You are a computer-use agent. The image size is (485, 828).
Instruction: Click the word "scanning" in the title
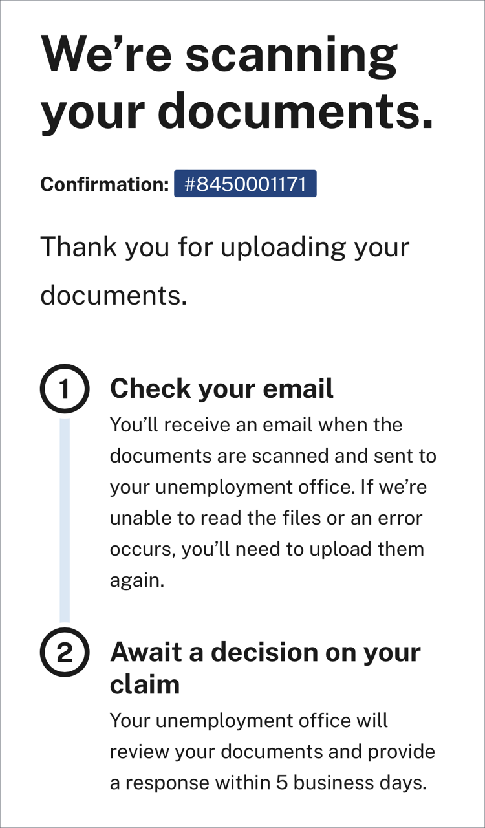(291, 55)
